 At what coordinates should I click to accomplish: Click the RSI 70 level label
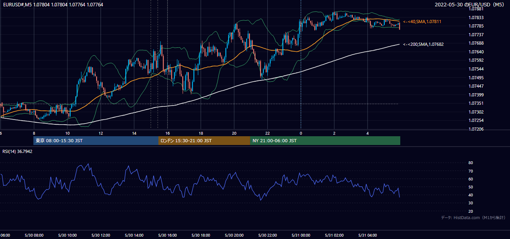470,171
